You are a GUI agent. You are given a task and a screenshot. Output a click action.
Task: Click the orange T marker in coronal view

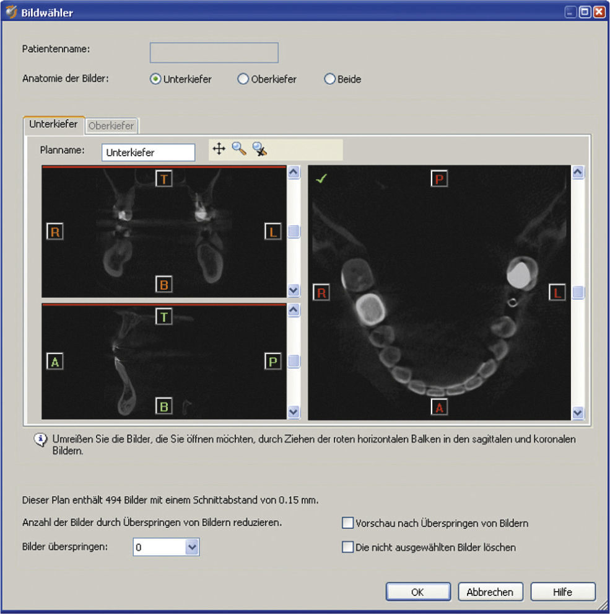click(x=164, y=179)
